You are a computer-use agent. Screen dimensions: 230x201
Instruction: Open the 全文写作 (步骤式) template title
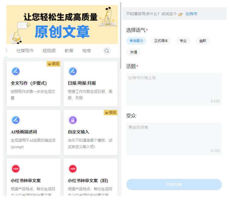tap(29, 83)
